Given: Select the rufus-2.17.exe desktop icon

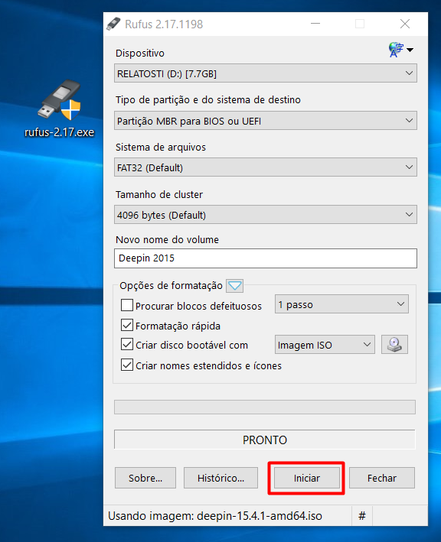Looking at the screenshot, I should [x=59, y=109].
